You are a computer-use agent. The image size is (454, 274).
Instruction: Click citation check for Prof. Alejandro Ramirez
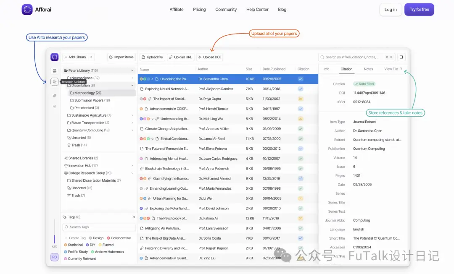click(301, 89)
